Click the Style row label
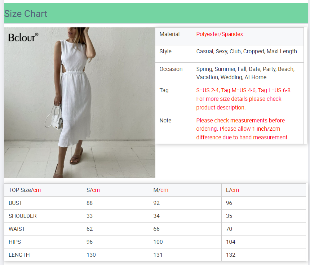Screen dimensions: 310x265 pos(165,51)
